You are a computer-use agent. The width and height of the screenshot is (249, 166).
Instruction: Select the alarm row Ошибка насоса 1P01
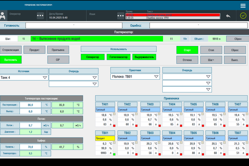click(173, 18)
